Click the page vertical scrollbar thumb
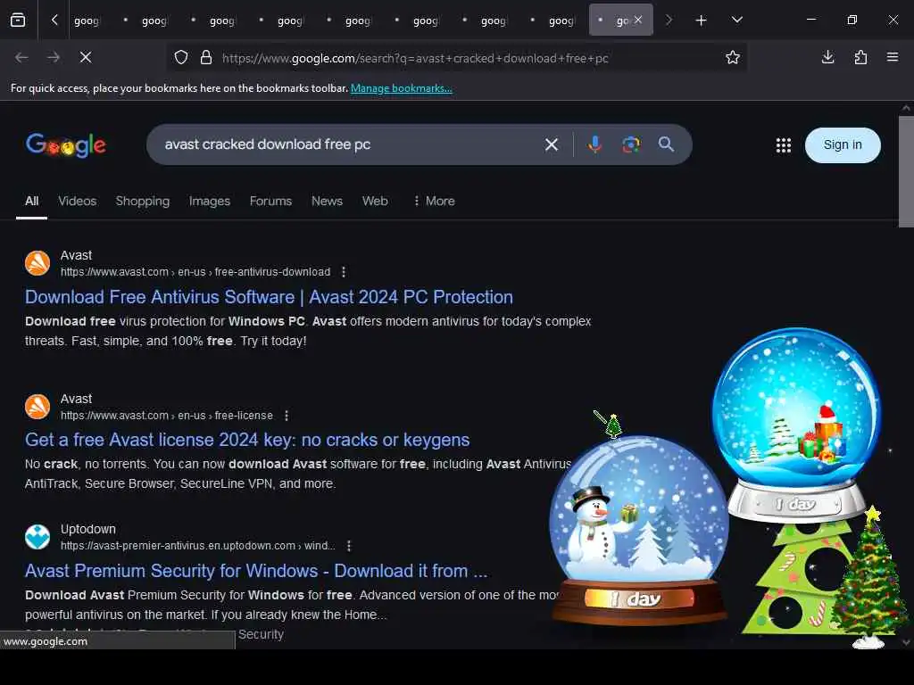Image resolution: width=914 pixels, height=685 pixels. tap(906, 172)
